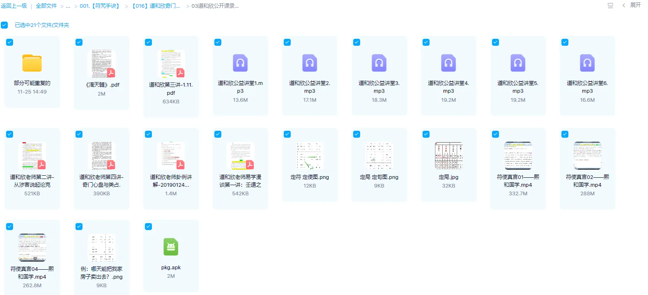Open PDF icon of 道和欣老师第四讲
The image size is (648, 295).
[101, 156]
